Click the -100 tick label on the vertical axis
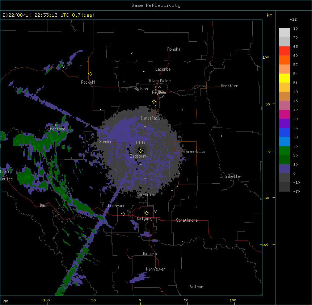Screen dimensions: 312x305 pos(265,245)
